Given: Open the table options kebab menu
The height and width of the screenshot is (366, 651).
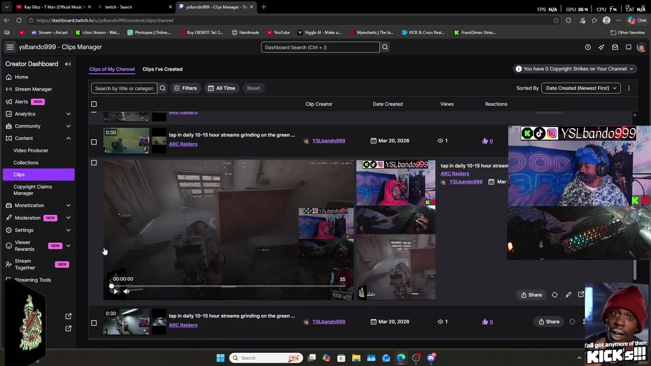Looking at the screenshot, I should 629,88.
